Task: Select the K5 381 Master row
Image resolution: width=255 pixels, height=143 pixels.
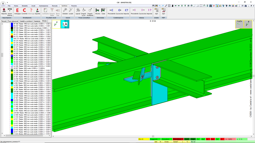Action: [32, 56]
